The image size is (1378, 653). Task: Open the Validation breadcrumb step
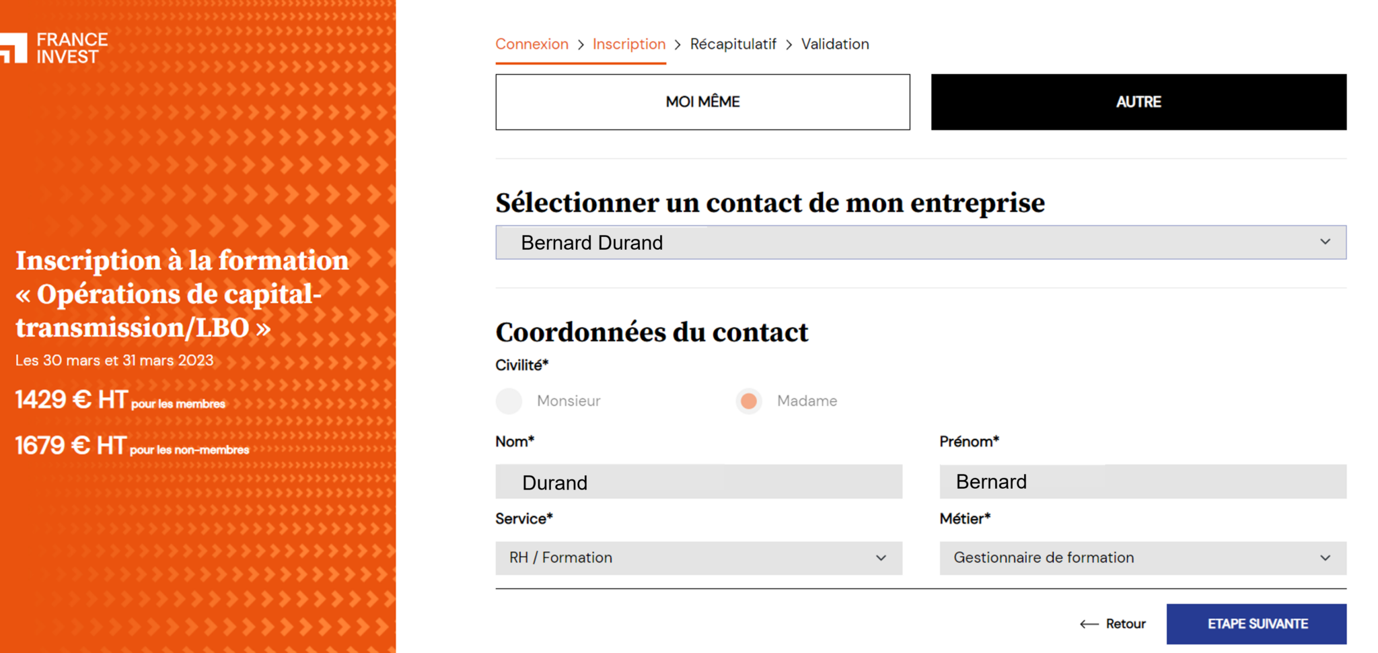836,44
